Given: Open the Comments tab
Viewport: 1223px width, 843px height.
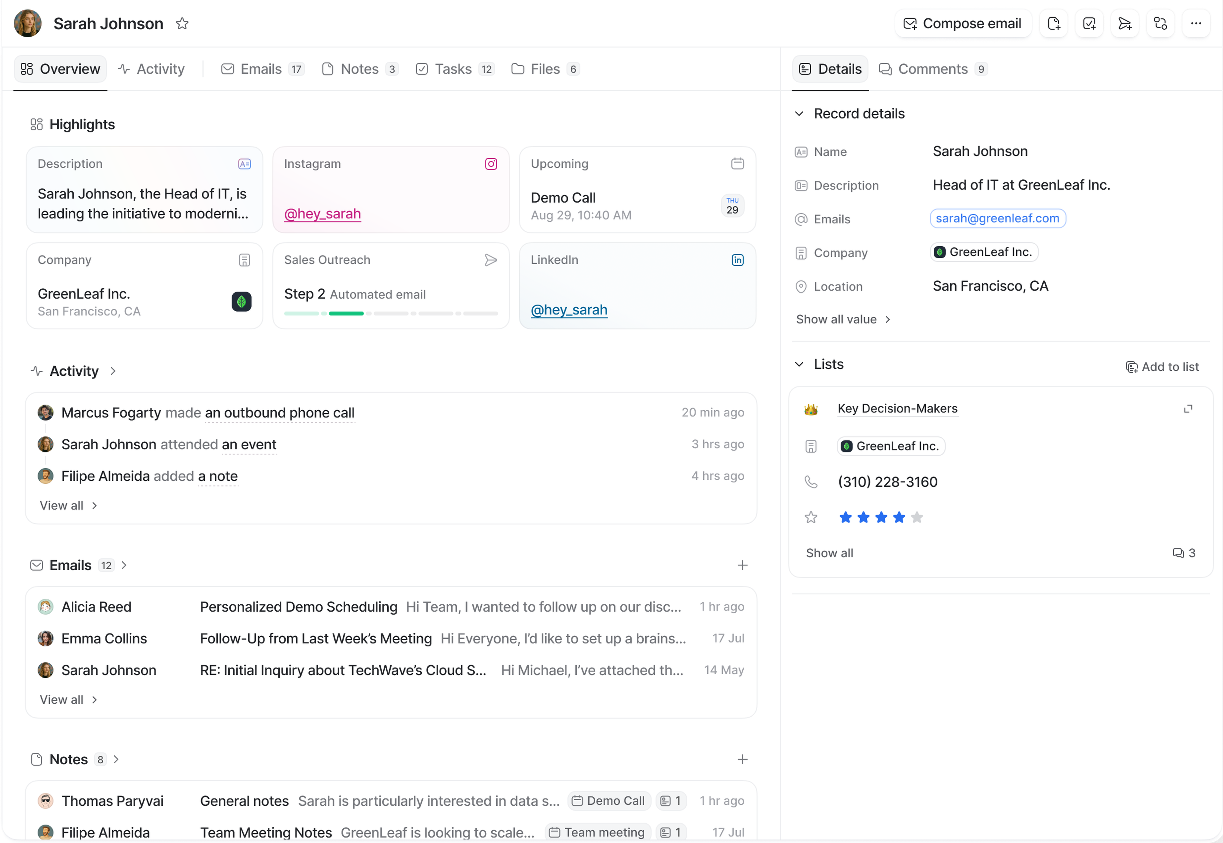Looking at the screenshot, I should 933,69.
